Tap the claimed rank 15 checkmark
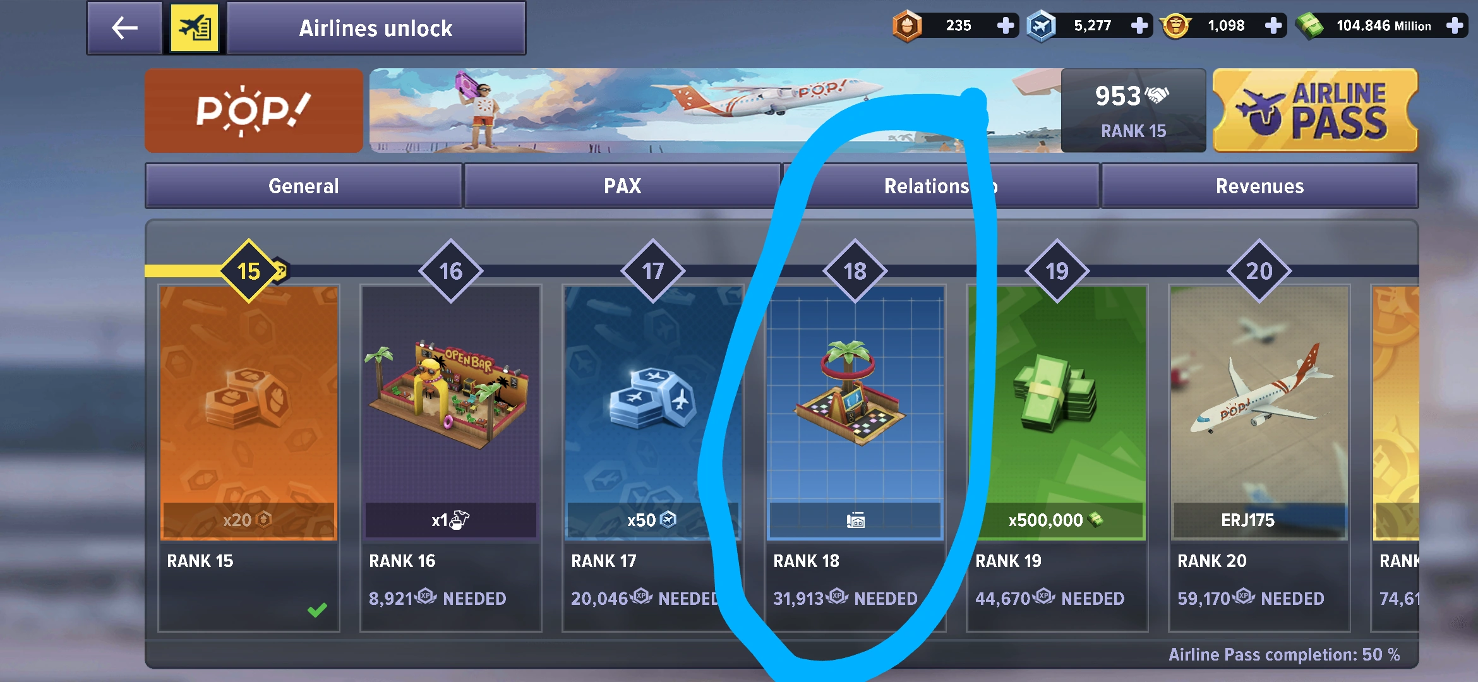 pyautogui.click(x=317, y=609)
